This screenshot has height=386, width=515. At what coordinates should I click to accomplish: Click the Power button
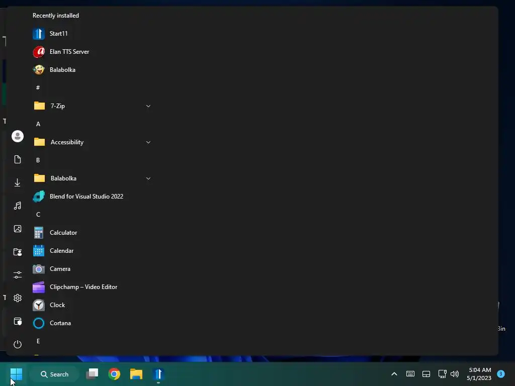(18, 344)
